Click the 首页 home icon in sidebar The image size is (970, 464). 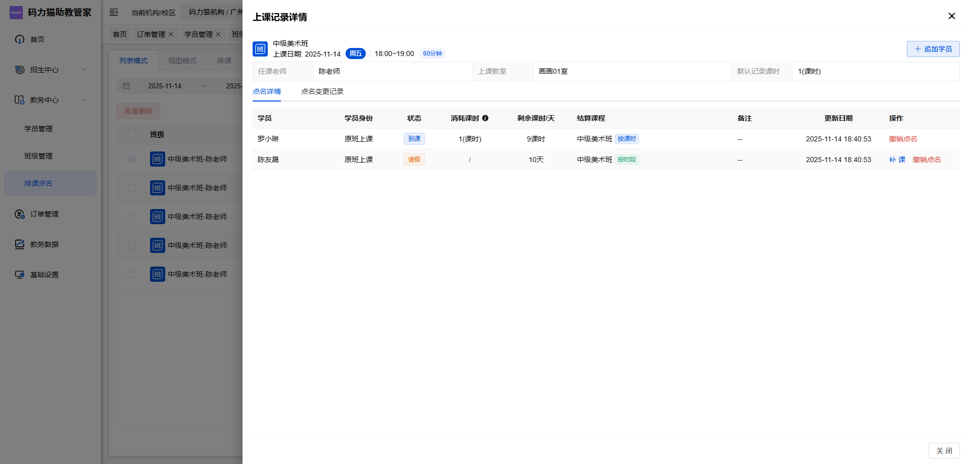coord(20,39)
